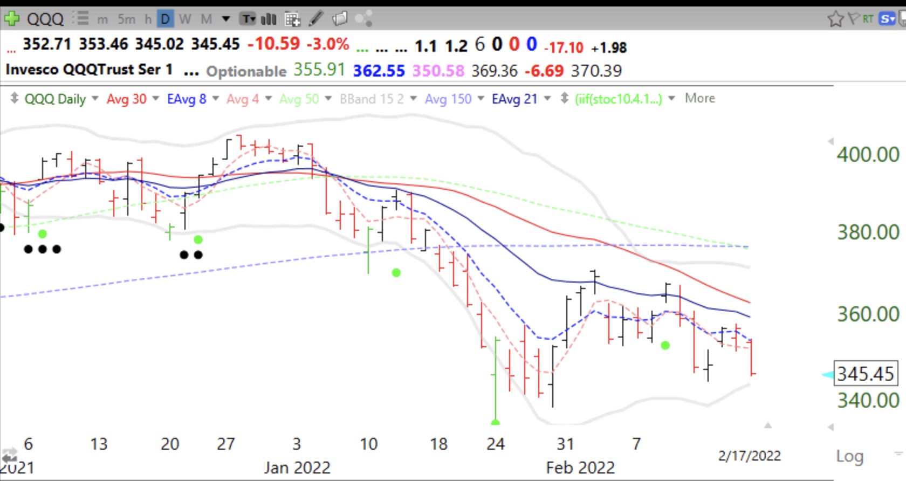Toggle the RT real-time indicator

pos(868,19)
